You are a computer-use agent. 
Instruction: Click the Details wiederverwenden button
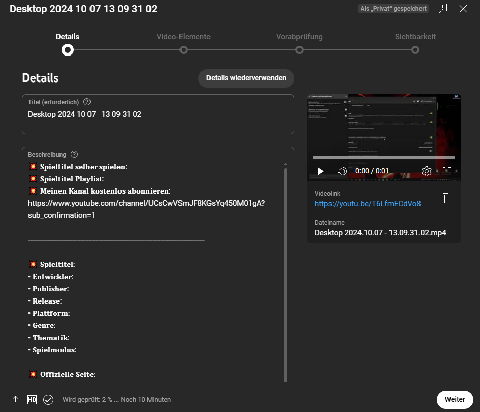246,78
